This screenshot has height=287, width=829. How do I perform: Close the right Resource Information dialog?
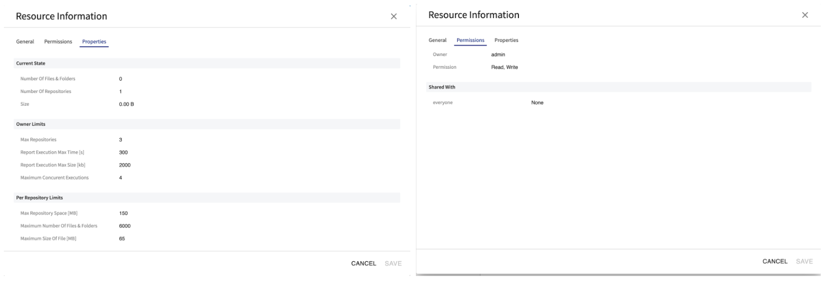pos(805,15)
